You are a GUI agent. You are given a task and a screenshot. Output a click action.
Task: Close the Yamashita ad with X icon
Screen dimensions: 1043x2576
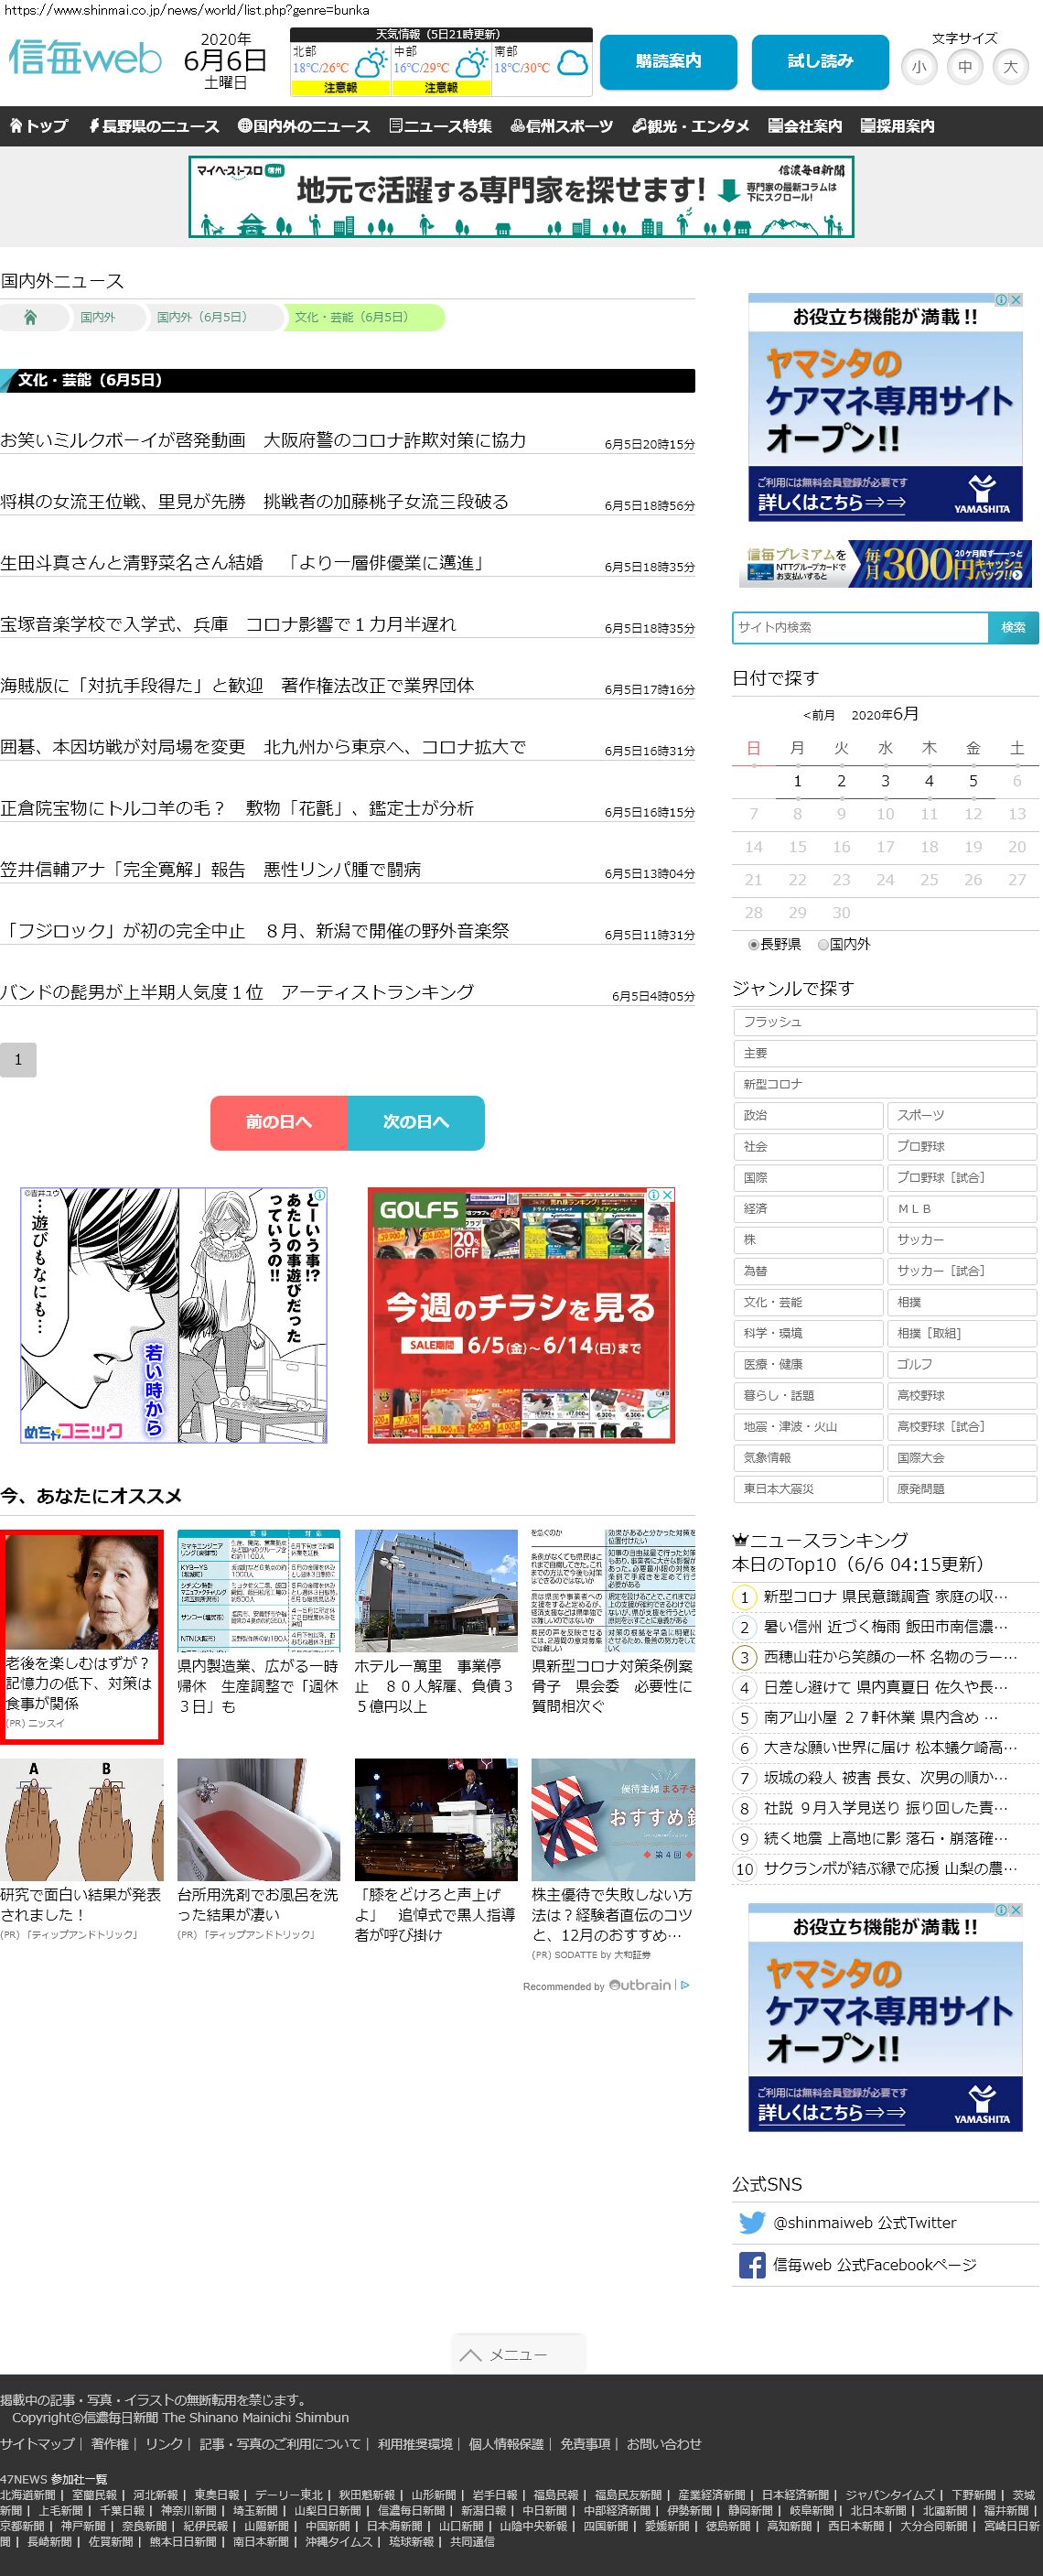click(1016, 300)
